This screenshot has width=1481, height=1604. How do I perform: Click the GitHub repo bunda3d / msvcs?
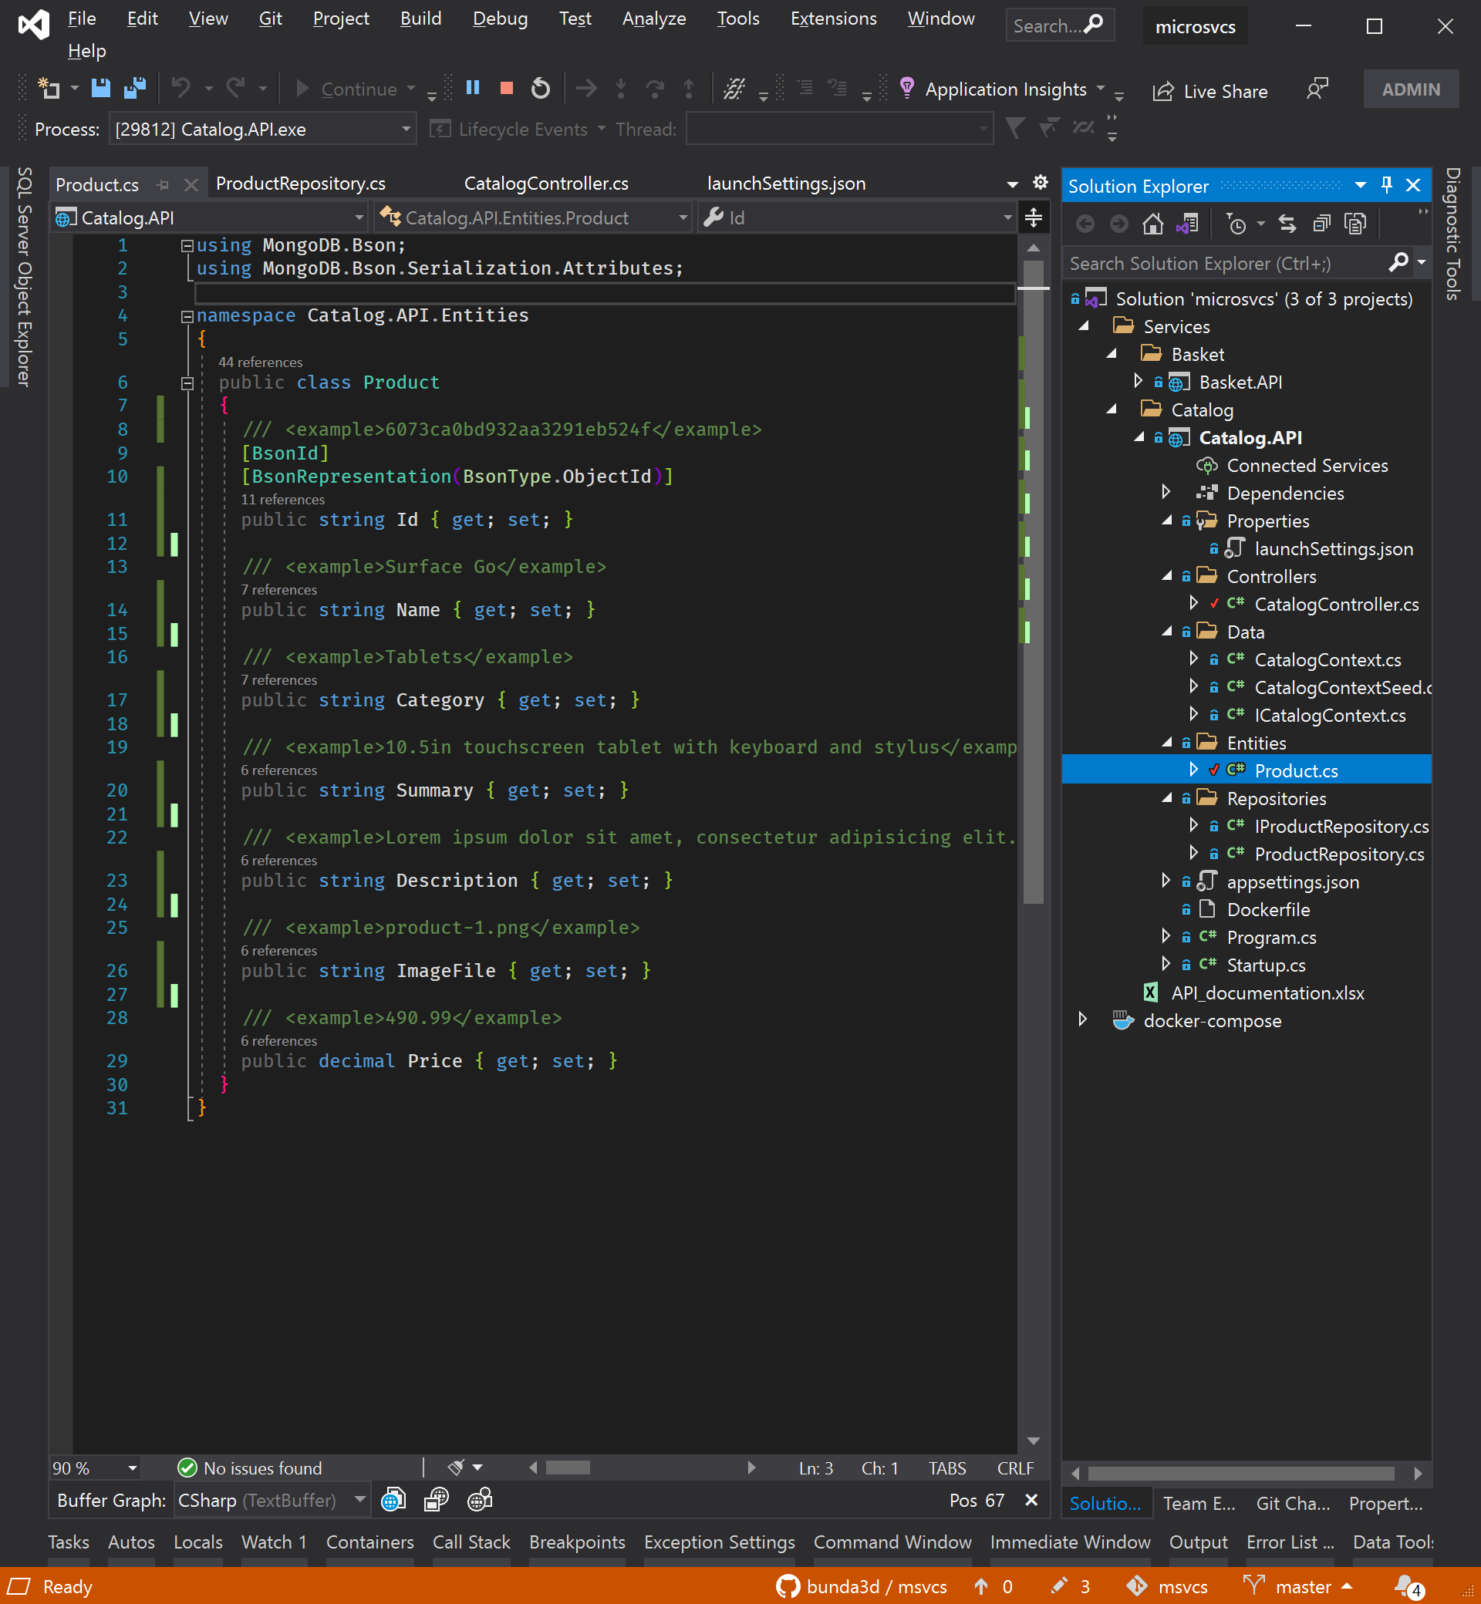[862, 1586]
